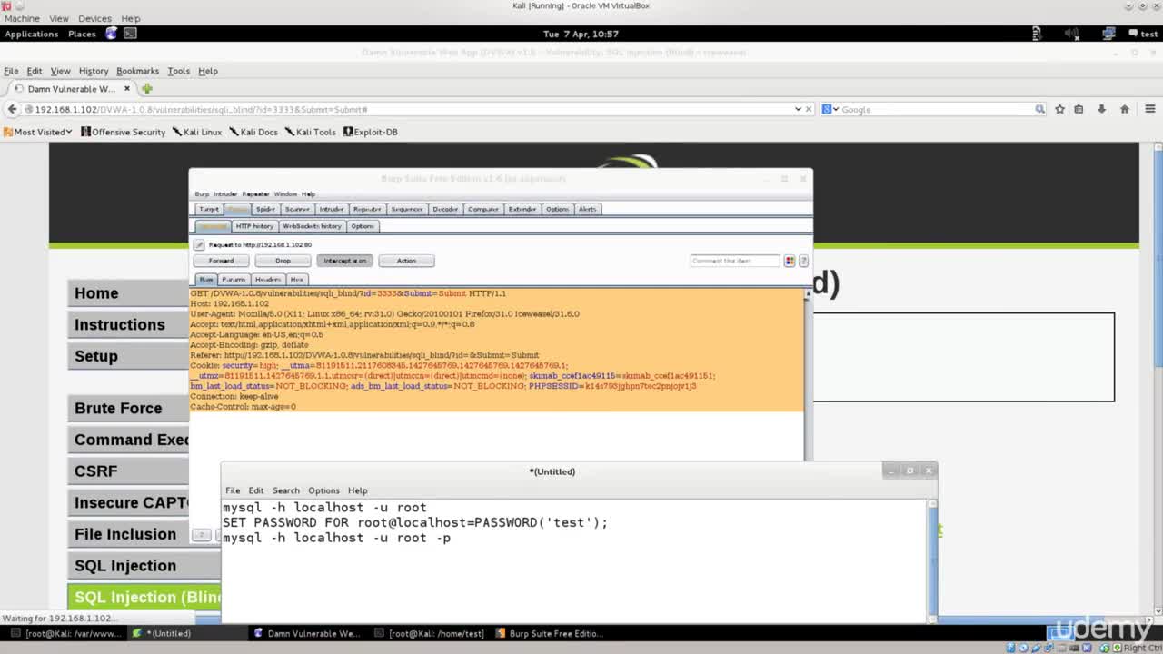Click the muted volume icon in the system tray
The width and height of the screenshot is (1163, 654).
1072,34
